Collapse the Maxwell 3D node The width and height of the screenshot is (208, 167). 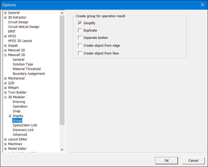[5, 55]
